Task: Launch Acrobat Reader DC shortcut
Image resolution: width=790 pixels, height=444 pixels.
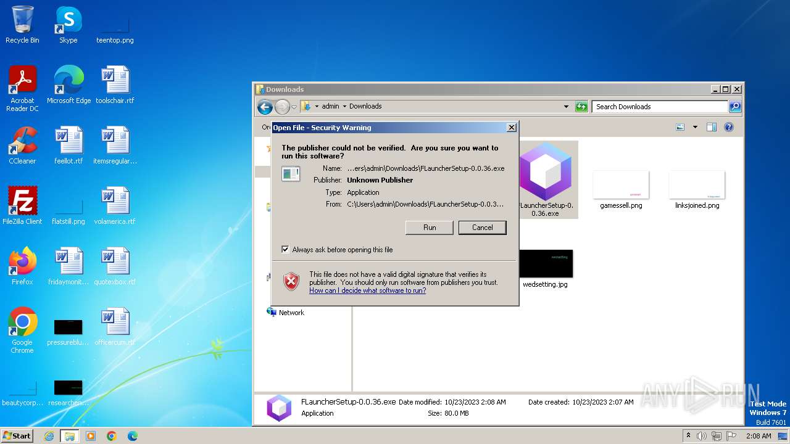Action: click(22, 88)
